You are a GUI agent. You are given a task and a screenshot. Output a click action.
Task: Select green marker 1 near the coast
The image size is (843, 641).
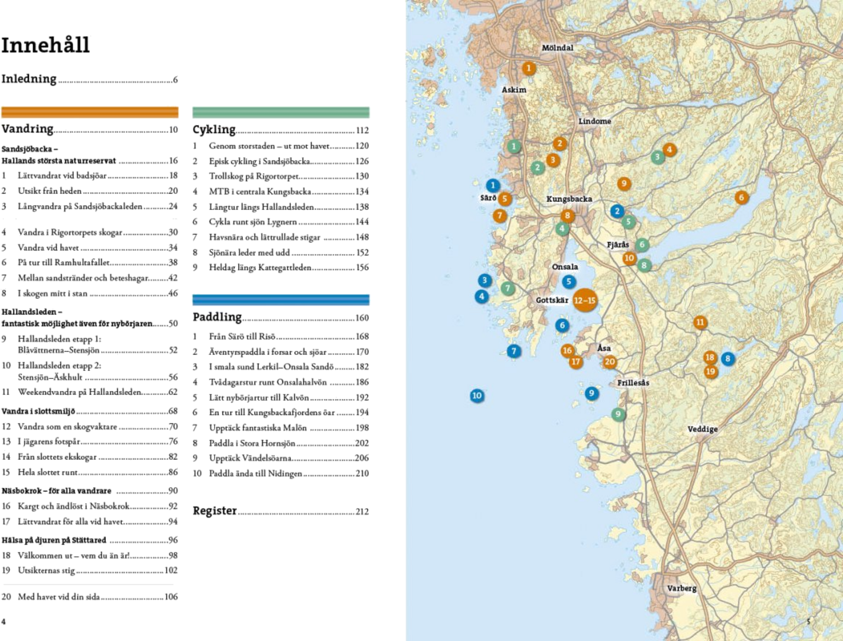(514, 147)
